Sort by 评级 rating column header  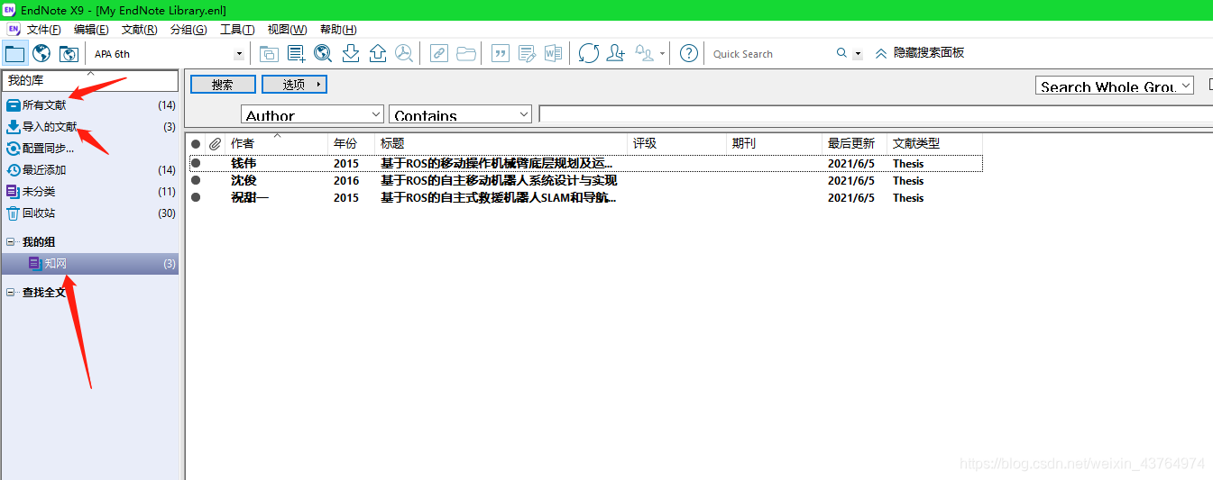point(677,143)
